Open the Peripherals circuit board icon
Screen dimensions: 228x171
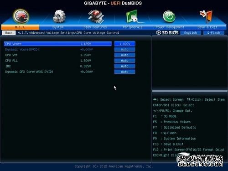click(132, 16)
